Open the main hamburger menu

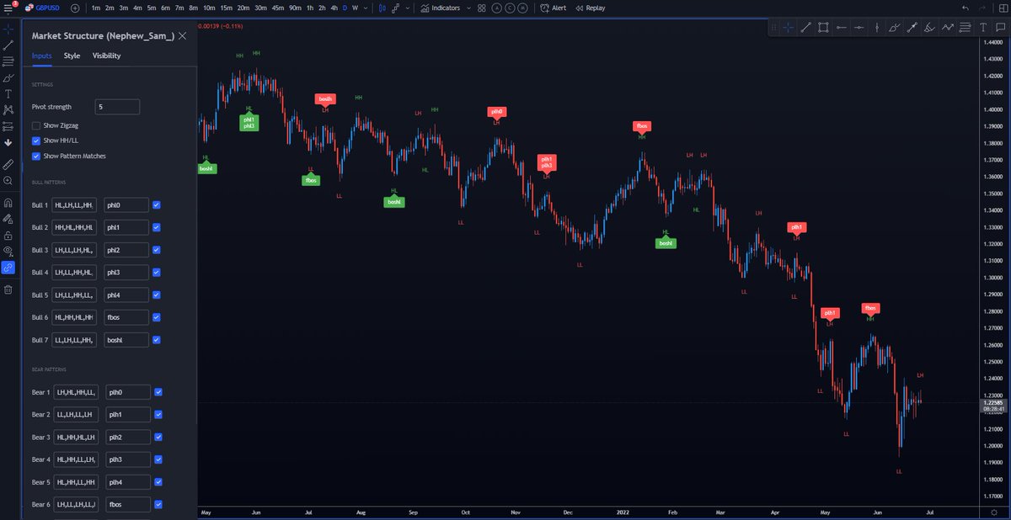click(8, 8)
